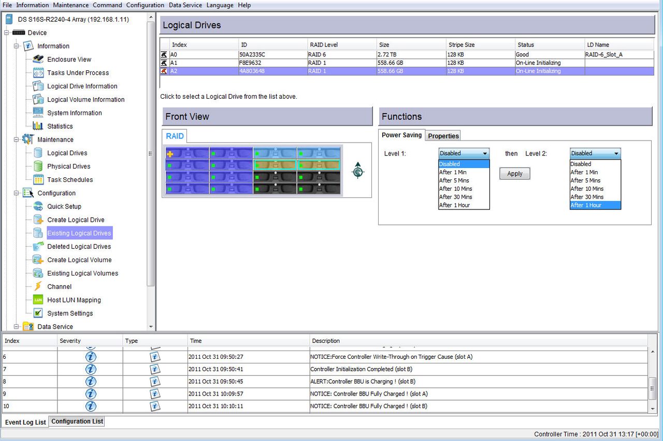Open the Help menu
The width and height of the screenshot is (663, 441).
click(244, 5)
